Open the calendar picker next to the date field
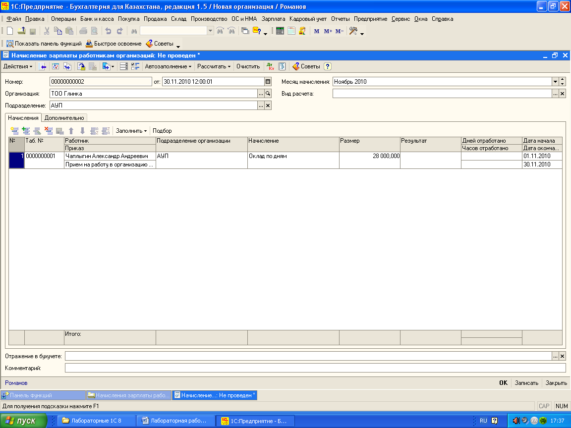The height and width of the screenshot is (428, 571). click(268, 82)
